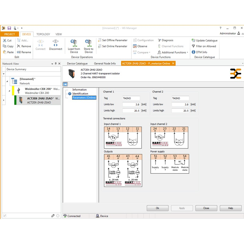This screenshot has height=244, width=244.
Task: Click the Rename device icon
Action: (19, 52)
